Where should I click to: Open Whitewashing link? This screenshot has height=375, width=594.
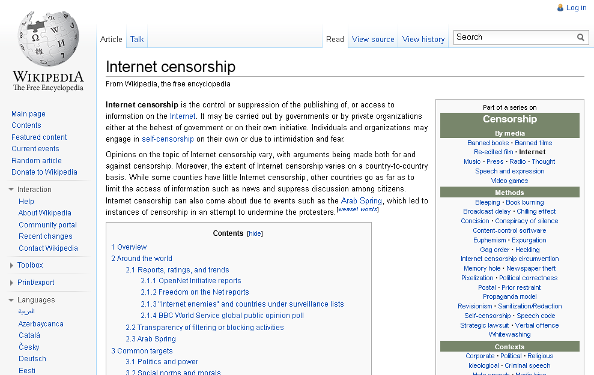pos(509,335)
